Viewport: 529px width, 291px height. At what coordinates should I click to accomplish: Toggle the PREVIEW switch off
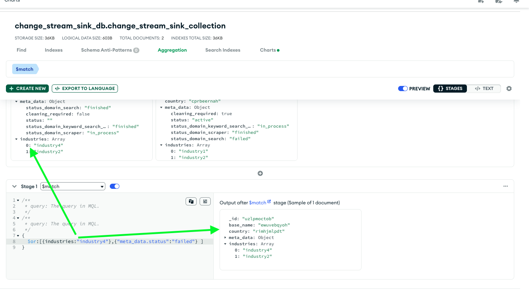coord(403,89)
